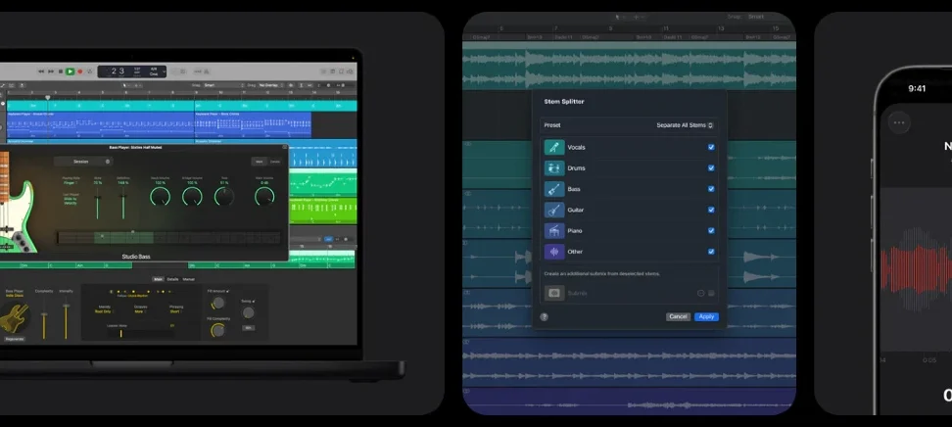Click the Intensity slider
Screen dimensions: 952x427
(66, 319)
